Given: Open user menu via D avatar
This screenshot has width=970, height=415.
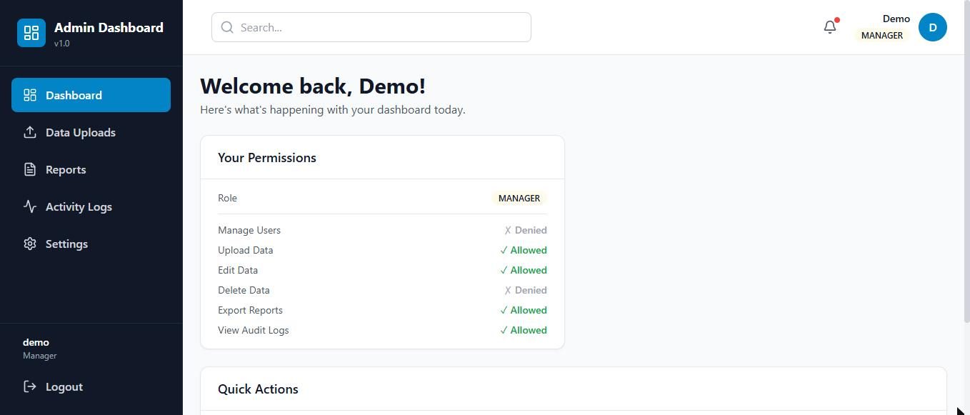Looking at the screenshot, I should (x=933, y=27).
